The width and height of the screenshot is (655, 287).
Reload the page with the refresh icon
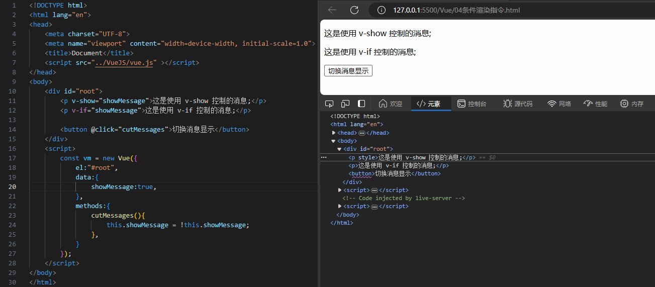click(x=354, y=10)
